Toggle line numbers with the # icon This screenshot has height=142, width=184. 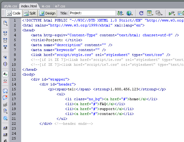click(x=5, y=74)
